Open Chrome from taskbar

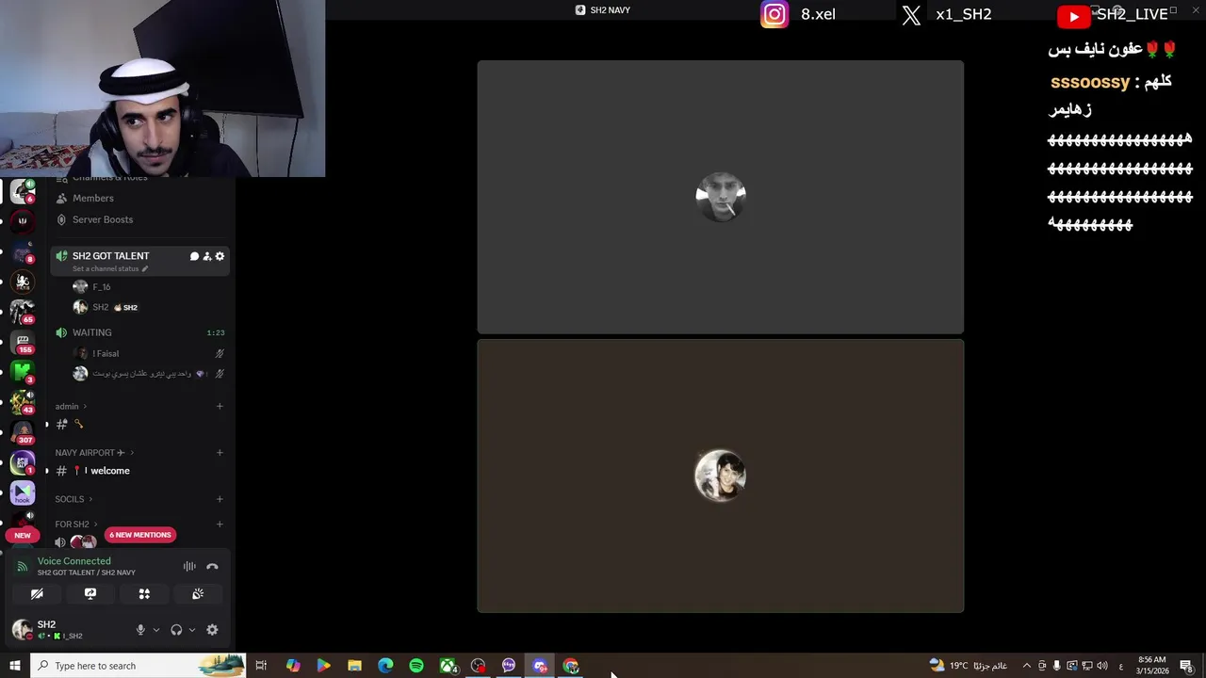(x=571, y=666)
